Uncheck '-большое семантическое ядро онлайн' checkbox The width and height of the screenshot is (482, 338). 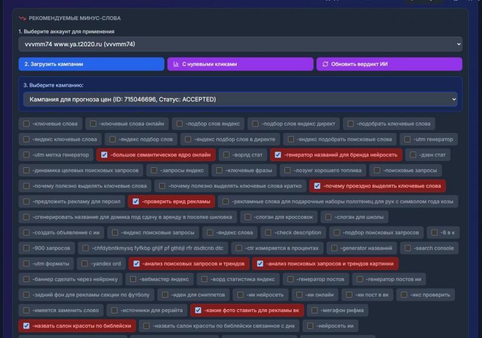104,155
